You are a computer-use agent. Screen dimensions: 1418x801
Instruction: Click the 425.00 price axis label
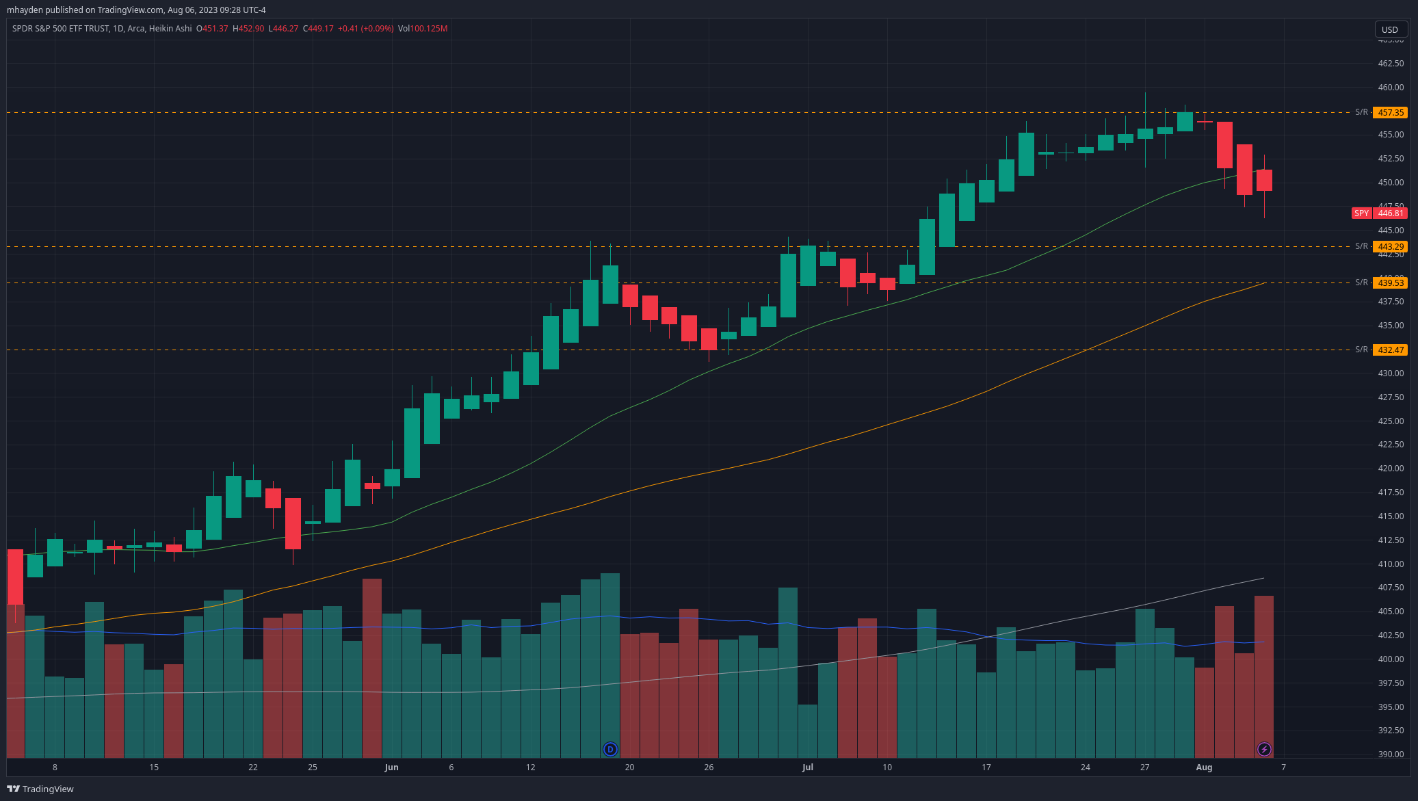point(1391,421)
